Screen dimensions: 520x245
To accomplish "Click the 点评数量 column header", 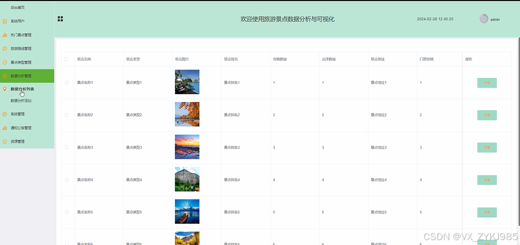I will [329, 59].
